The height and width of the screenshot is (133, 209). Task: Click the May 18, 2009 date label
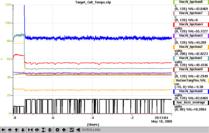coord(161,122)
